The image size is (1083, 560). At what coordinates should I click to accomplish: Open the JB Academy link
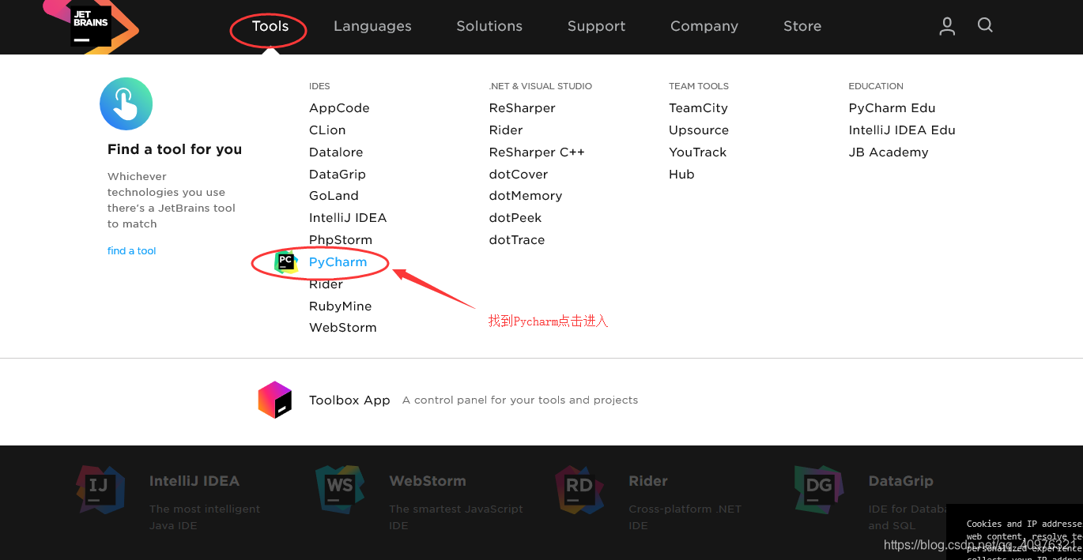[889, 152]
